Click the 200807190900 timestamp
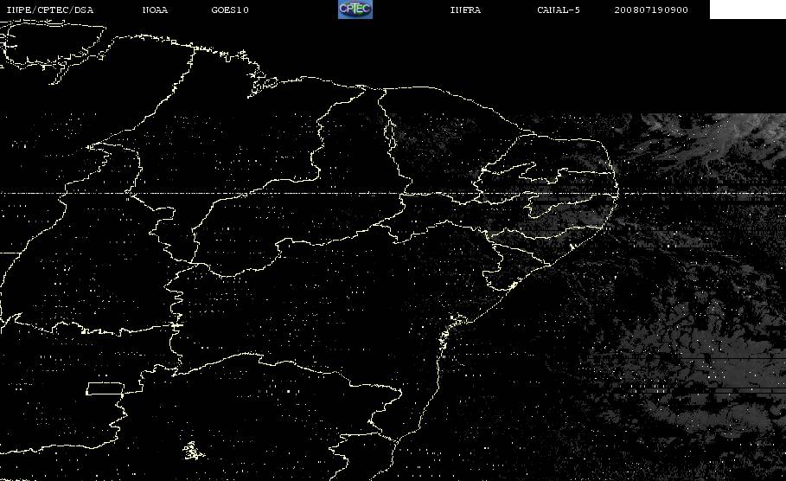The width and height of the screenshot is (786, 481). [651, 10]
